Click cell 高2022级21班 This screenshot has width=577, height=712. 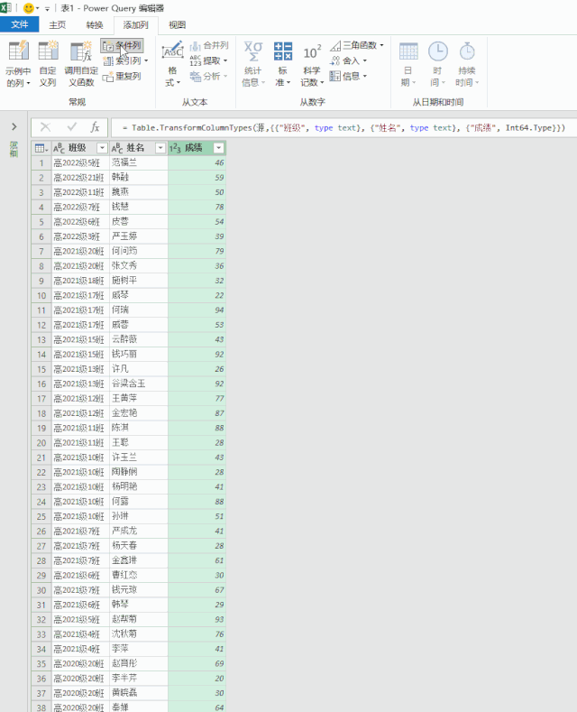pyautogui.click(x=80, y=178)
